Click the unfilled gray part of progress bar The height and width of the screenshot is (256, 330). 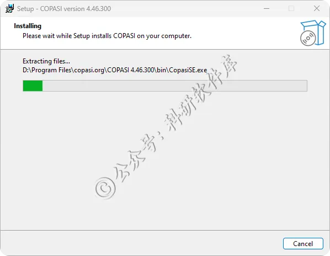click(x=175, y=86)
